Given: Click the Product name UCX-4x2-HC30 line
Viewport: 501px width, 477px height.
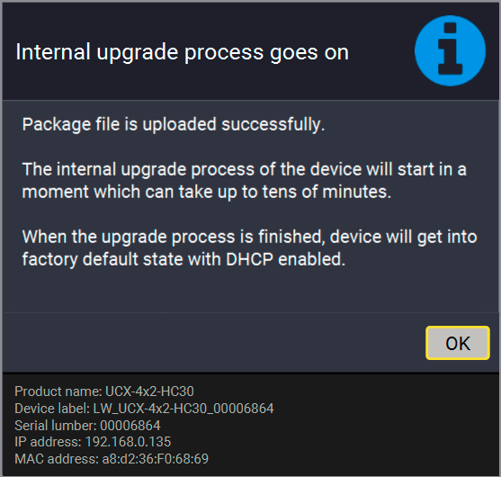Looking at the screenshot, I should pyautogui.click(x=104, y=391).
